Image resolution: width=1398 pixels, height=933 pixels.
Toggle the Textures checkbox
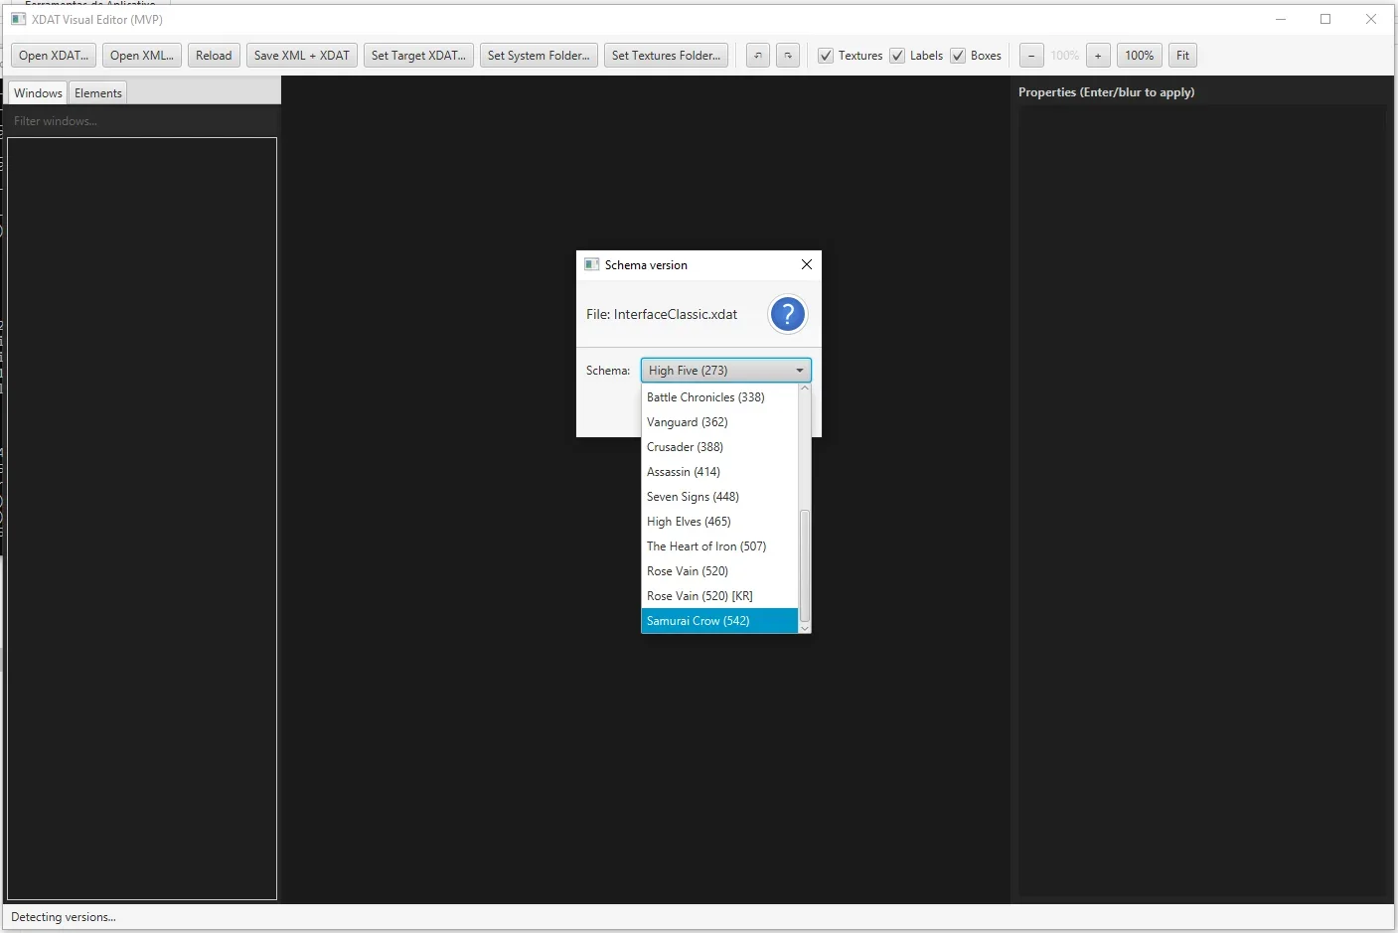point(826,56)
